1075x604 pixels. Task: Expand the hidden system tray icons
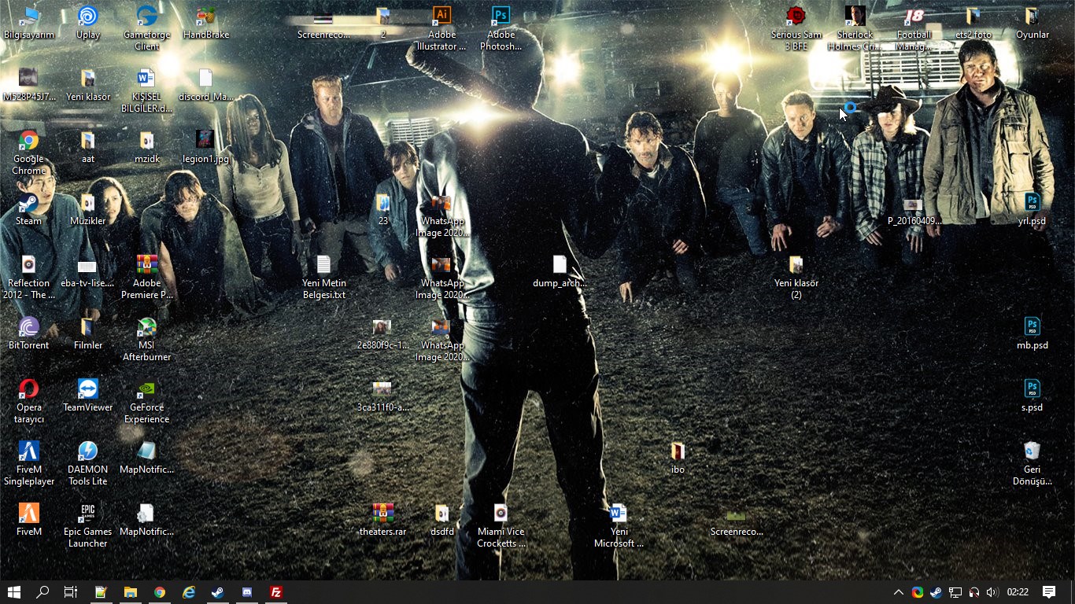tap(898, 592)
